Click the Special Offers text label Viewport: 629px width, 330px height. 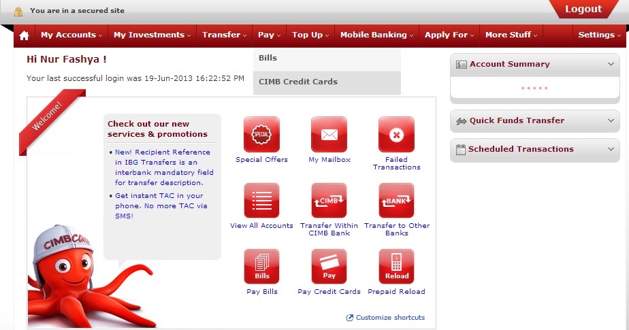(261, 160)
